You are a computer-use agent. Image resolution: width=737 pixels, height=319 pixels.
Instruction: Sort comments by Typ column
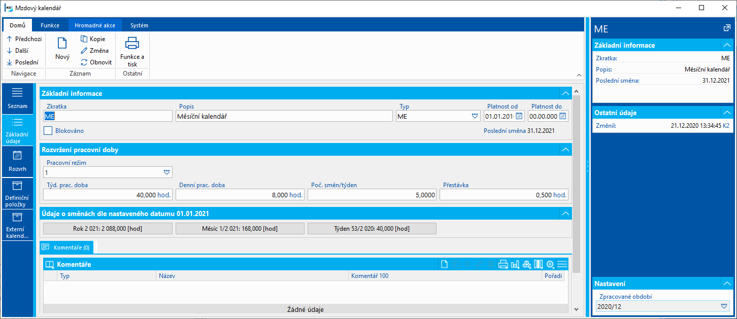click(107, 276)
